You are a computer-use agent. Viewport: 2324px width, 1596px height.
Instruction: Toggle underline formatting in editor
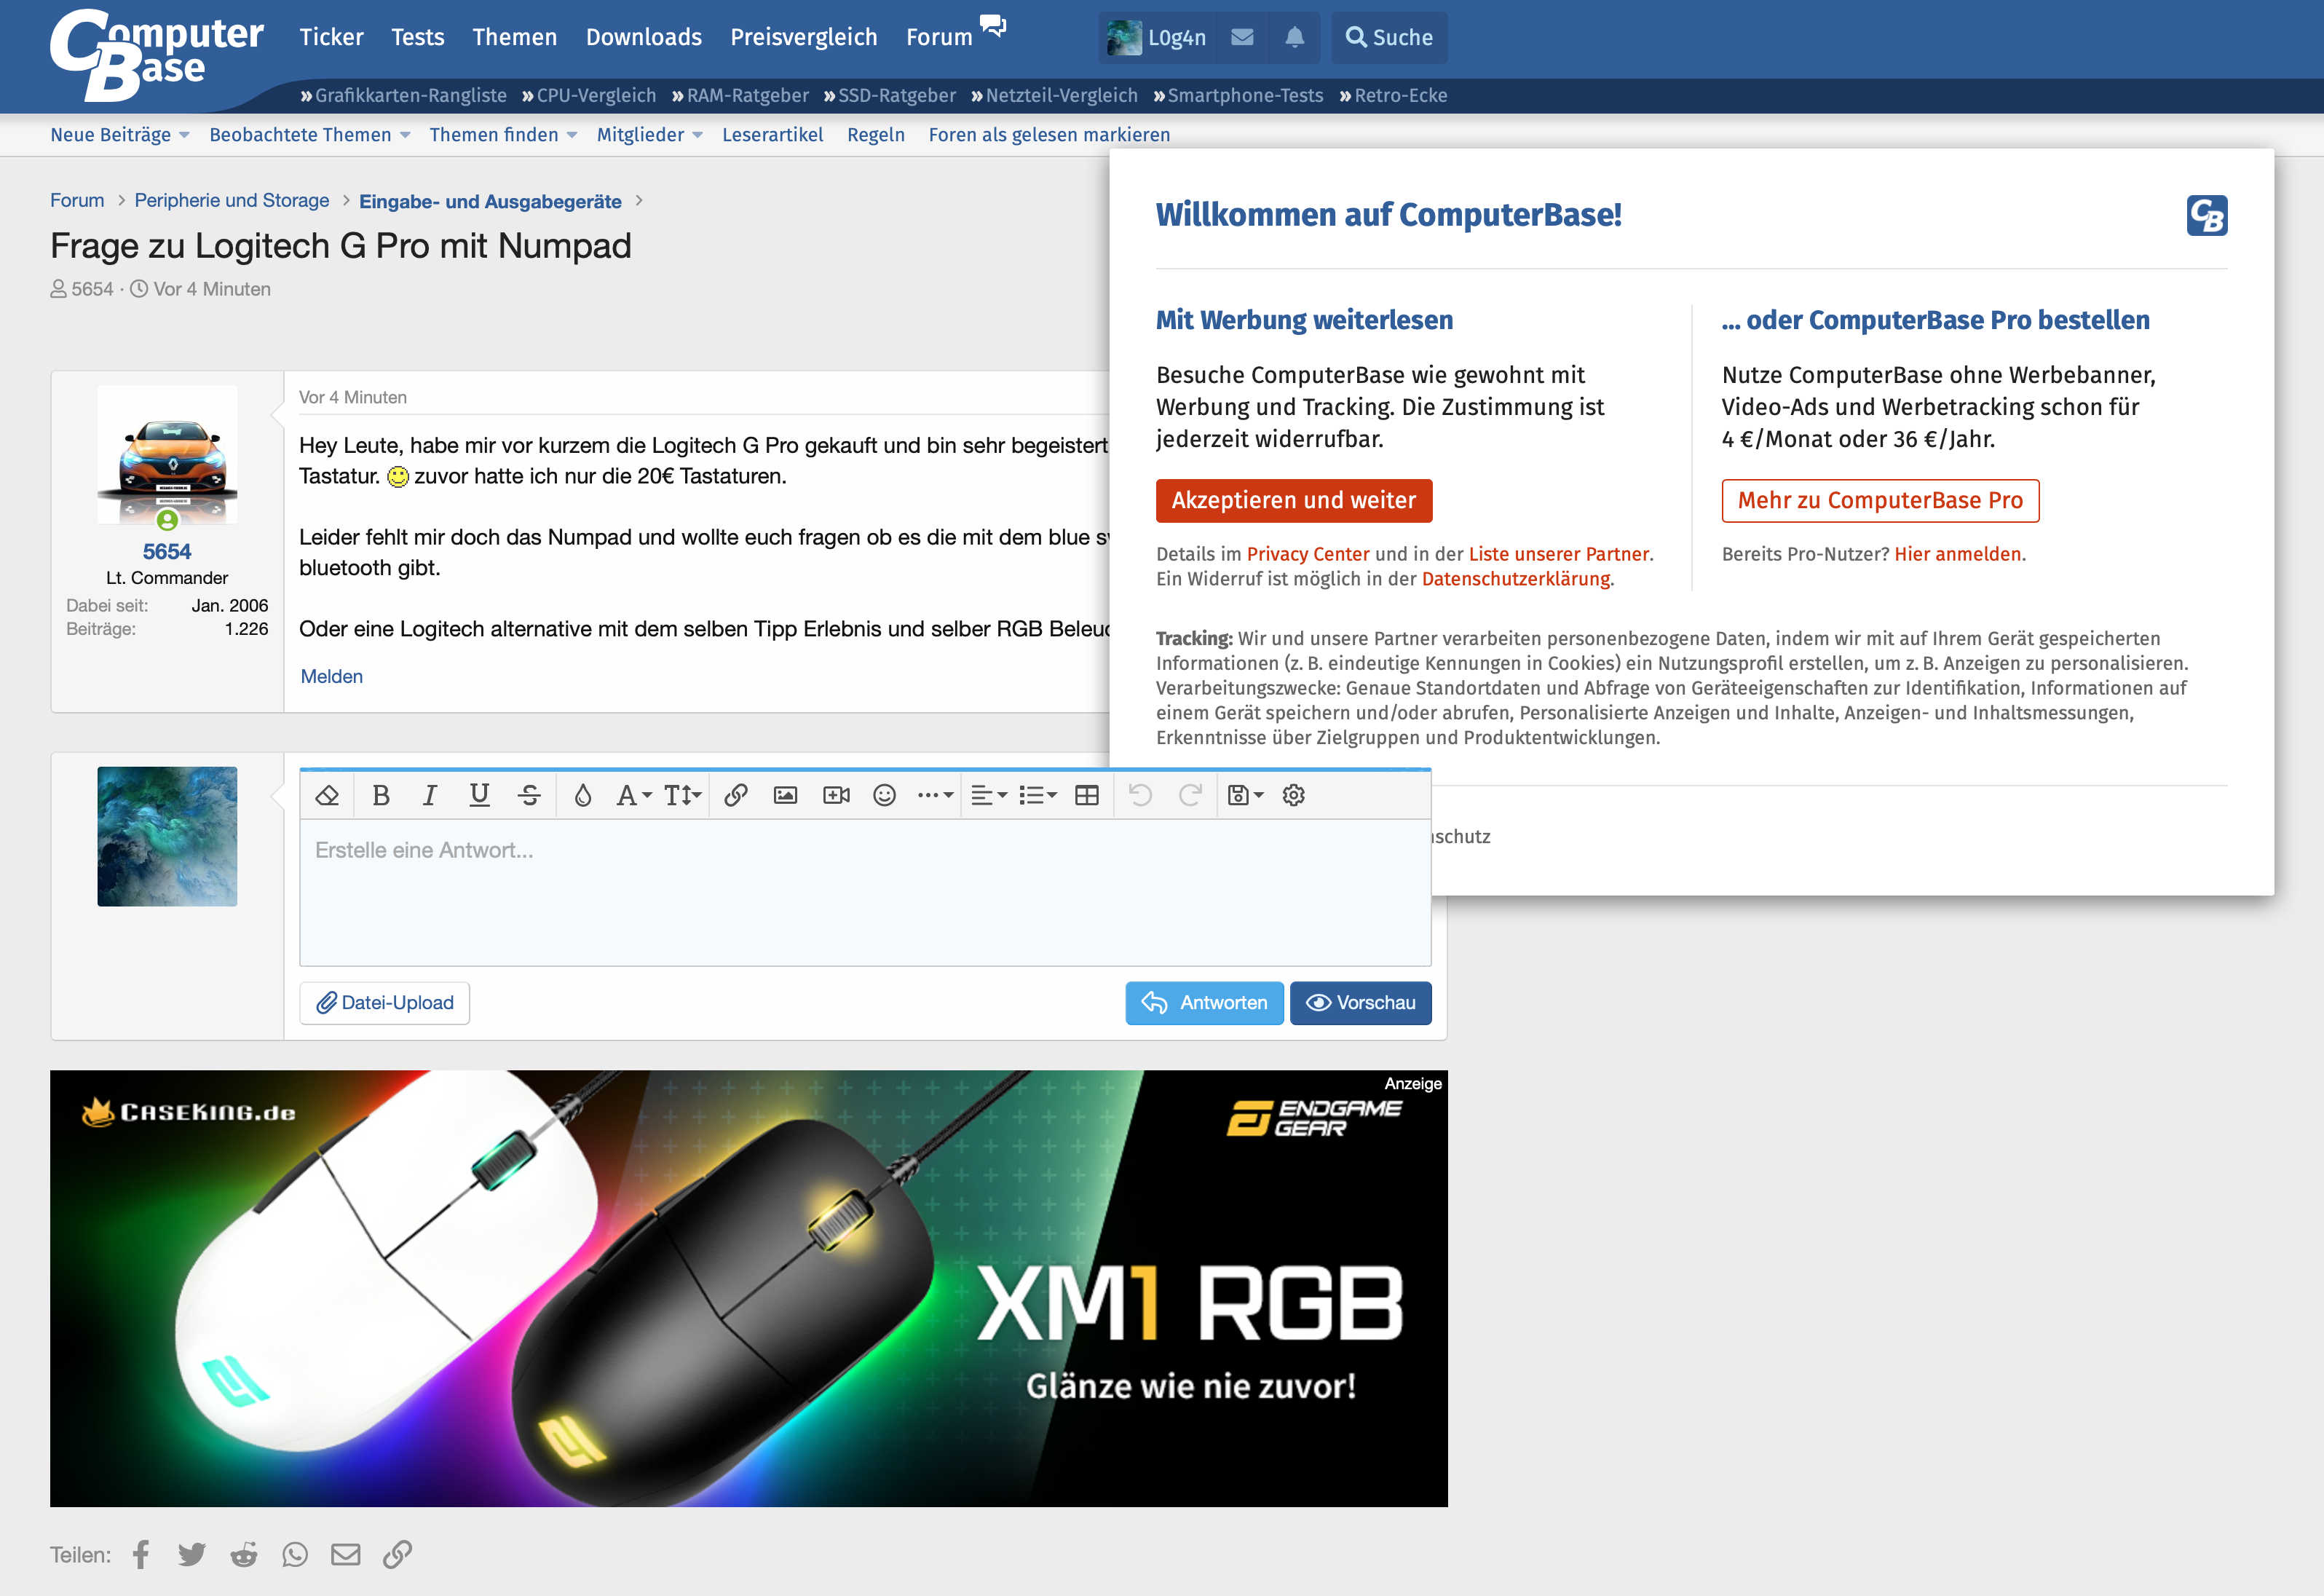479,795
